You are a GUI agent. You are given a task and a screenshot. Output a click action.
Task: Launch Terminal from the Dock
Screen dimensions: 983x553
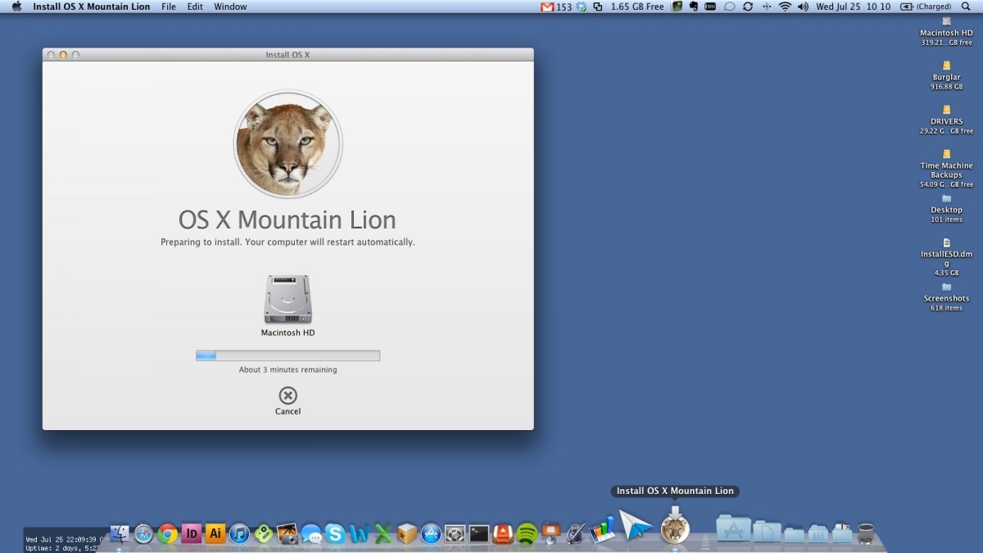pyautogui.click(x=479, y=533)
